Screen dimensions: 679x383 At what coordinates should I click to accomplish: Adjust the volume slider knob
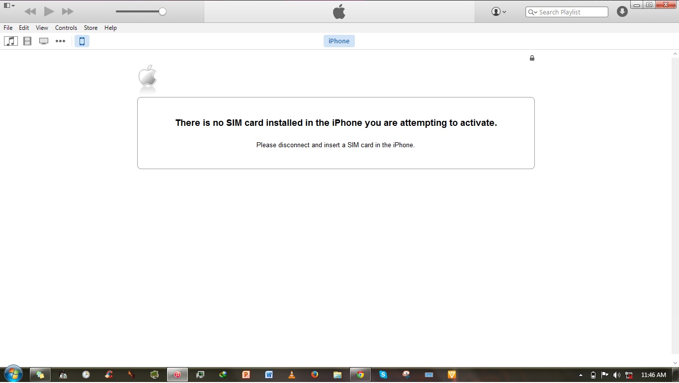[163, 11]
